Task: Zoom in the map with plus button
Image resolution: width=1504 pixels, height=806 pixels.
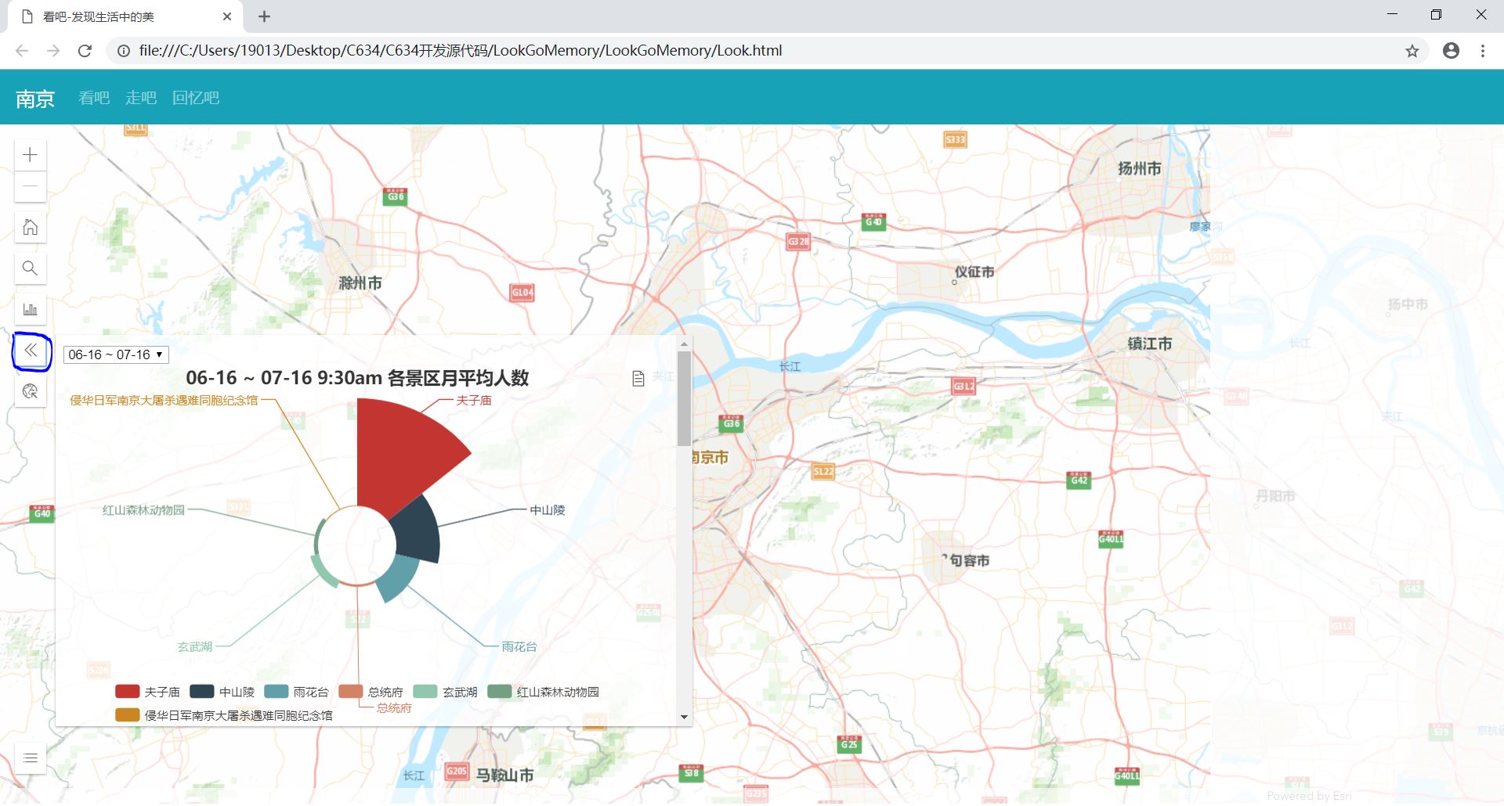Action: coord(31,155)
